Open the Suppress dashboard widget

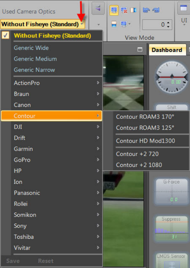pyautogui.click(x=172, y=229)
